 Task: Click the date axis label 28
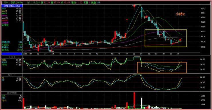tap(178, 54)
